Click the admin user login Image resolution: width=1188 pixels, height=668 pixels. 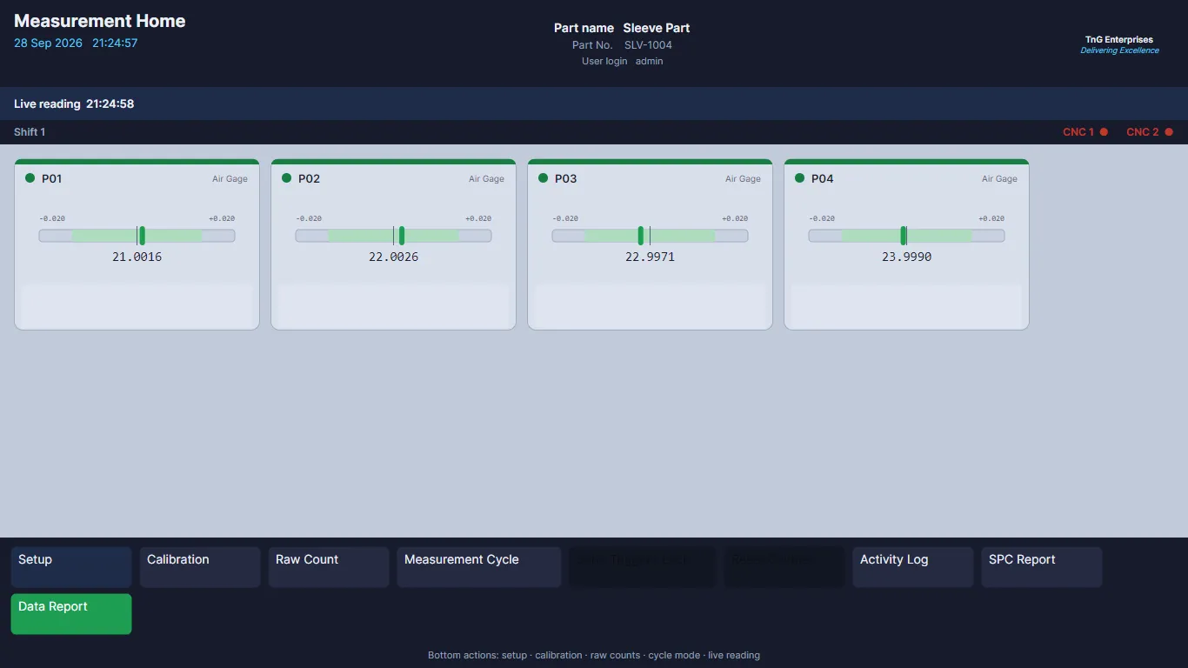(650, 61)
